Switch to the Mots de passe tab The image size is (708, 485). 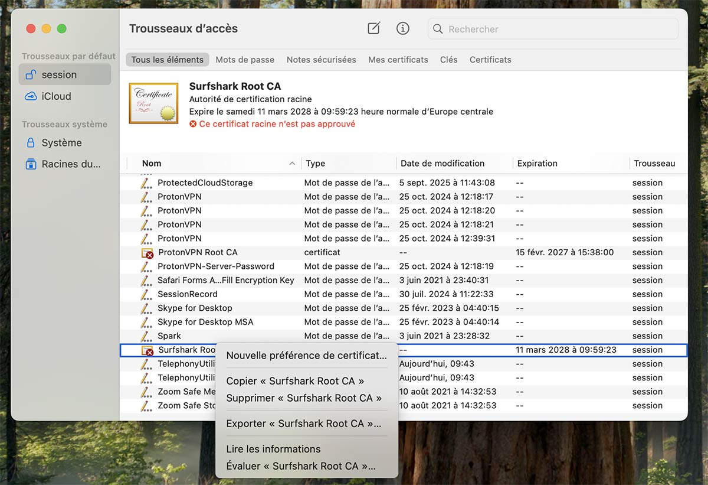(245, 60)
